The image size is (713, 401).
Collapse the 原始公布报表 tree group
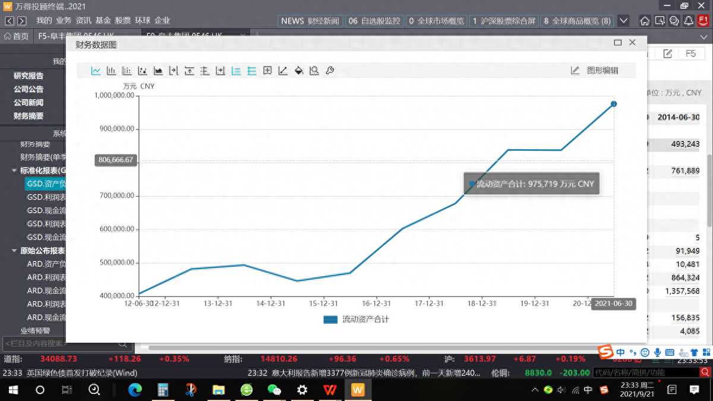point(14,251)
